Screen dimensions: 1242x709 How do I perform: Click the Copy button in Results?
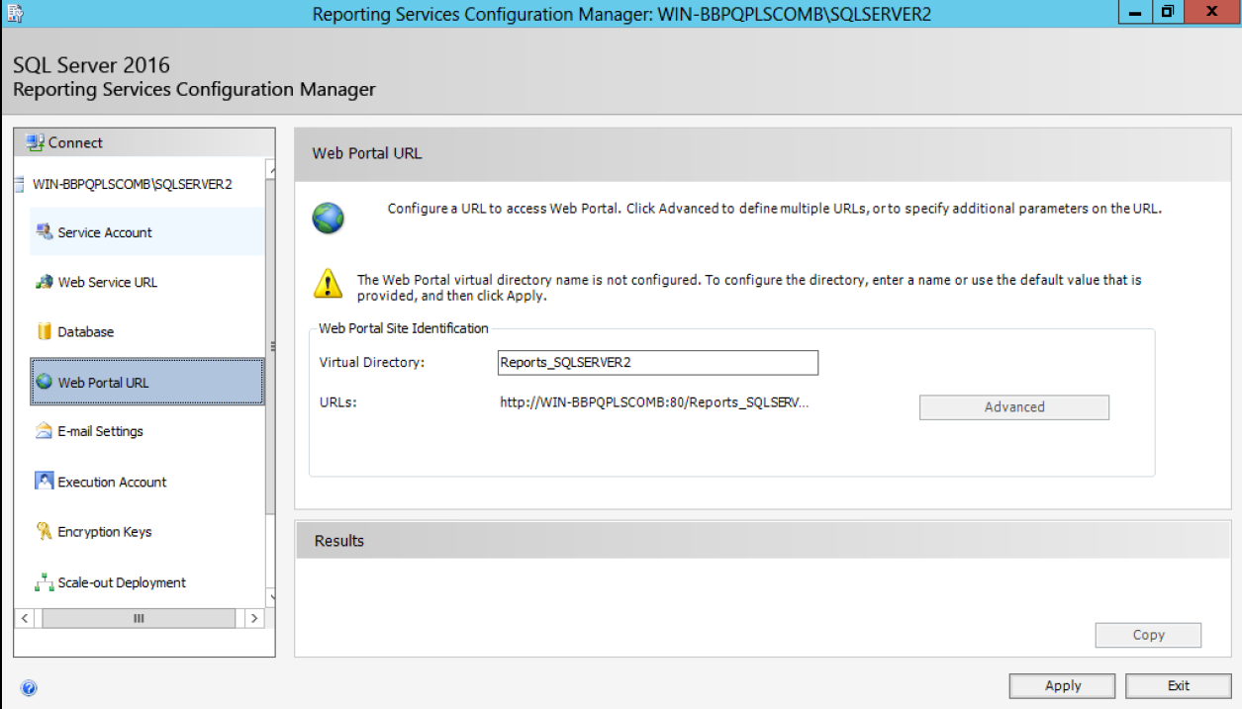pos(1148,635)
